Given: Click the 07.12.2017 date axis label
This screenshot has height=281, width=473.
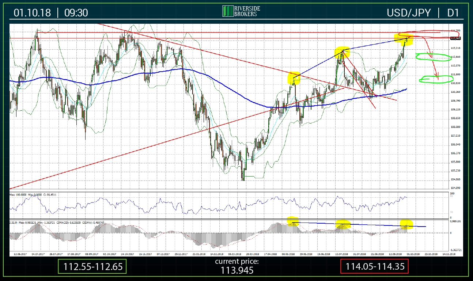Looking at the screenshot, I should click(163, 254).
